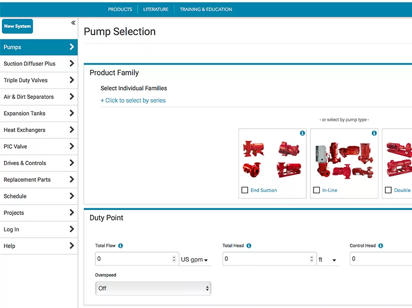Image resolution: width=412 pixels, height=308 pixels.
Task: Check the In-Line pump type checkbox
Action: (x=316, y=190)
